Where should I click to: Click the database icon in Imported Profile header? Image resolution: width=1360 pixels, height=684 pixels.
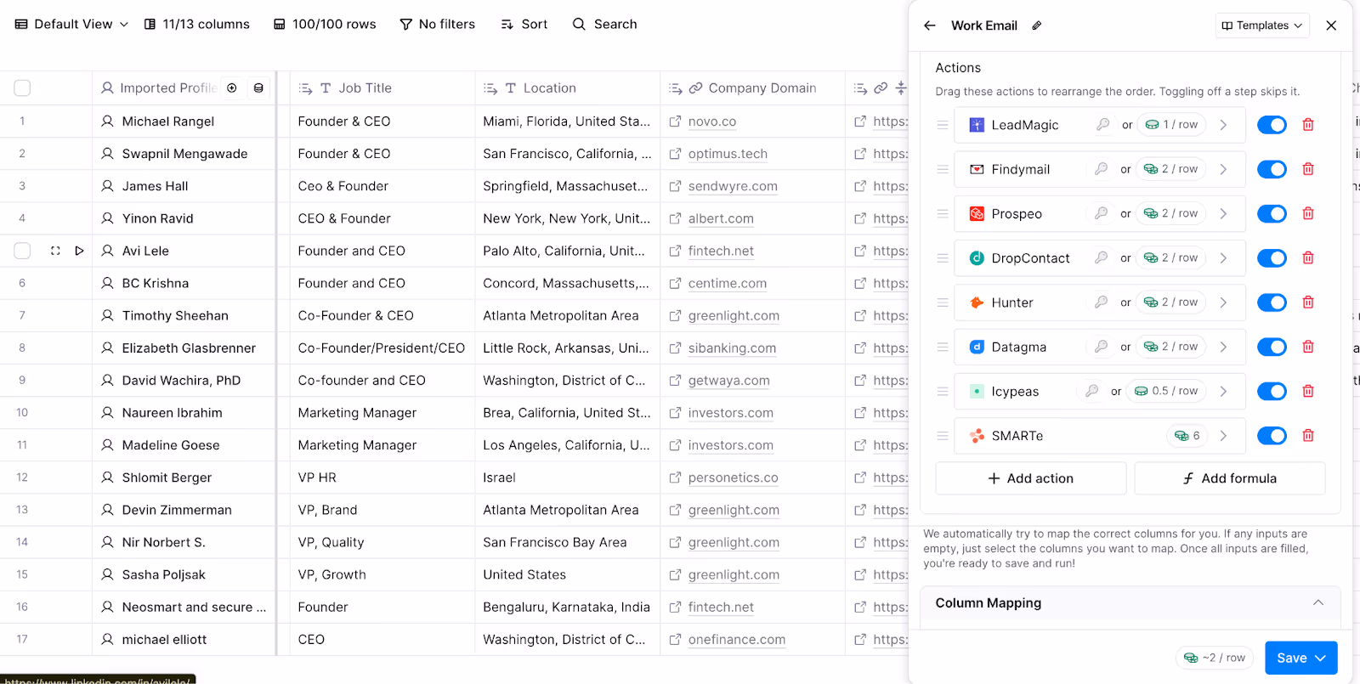point(258,88)
